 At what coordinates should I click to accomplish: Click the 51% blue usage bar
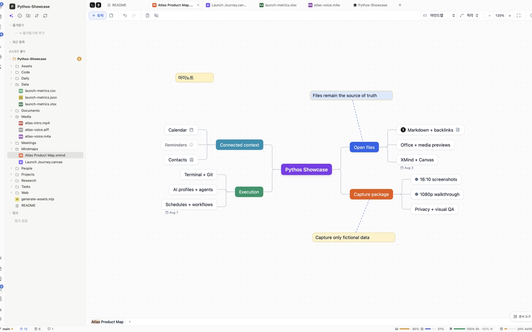click(x=430, y=329)
